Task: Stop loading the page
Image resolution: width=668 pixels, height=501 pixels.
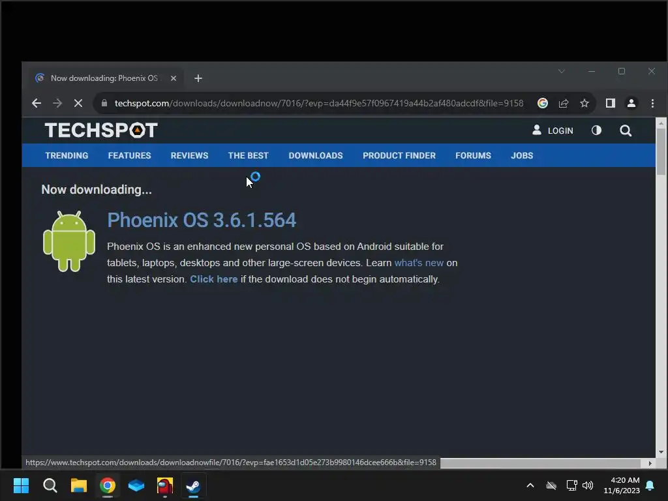Action: [x=78, y=103]
